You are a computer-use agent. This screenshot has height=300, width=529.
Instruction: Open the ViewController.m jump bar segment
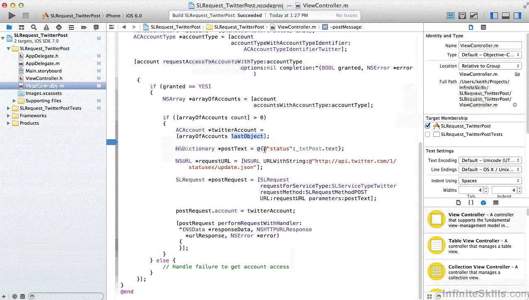click(293, 27)
